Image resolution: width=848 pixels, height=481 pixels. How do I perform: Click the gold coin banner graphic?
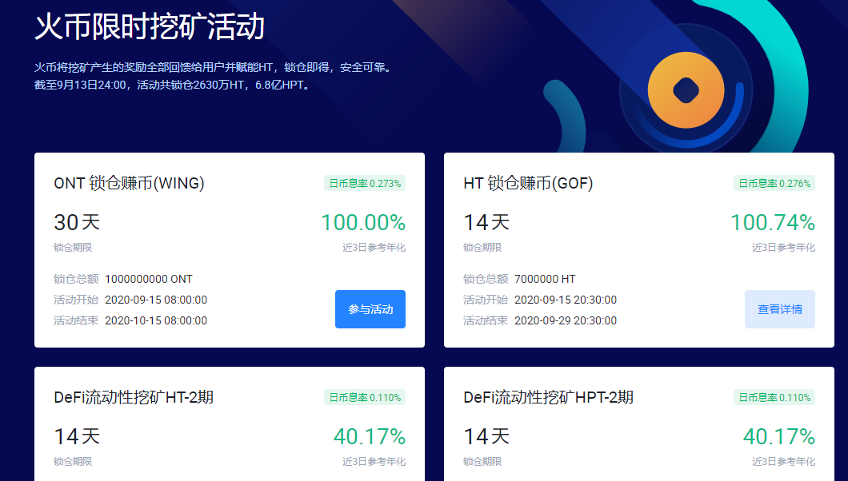pyautogui.click(x=686, y=90)
